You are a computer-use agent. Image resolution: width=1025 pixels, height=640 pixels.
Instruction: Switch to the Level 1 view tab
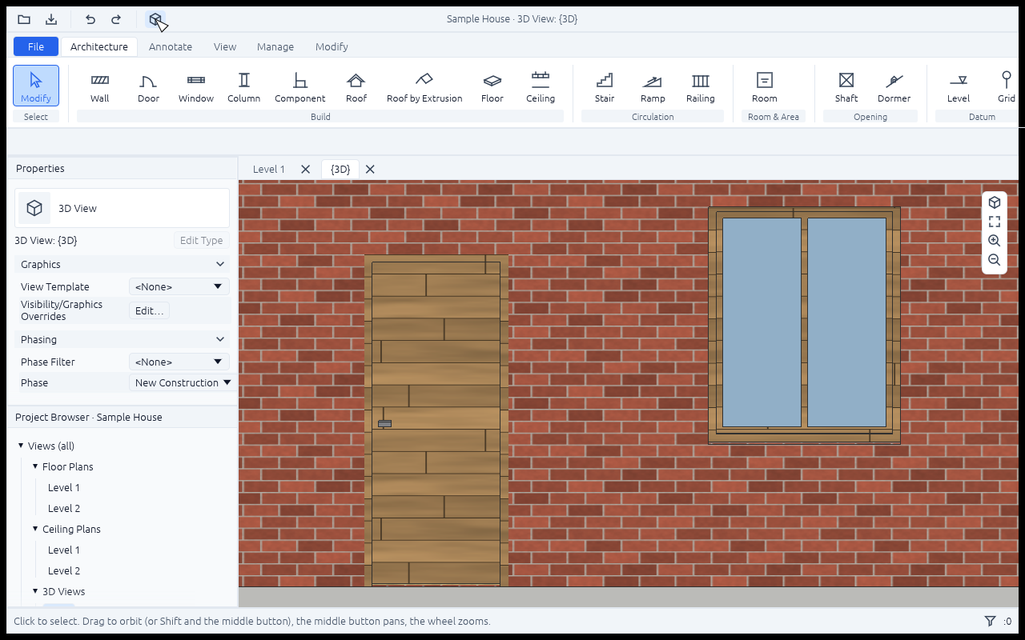(269, 169)
